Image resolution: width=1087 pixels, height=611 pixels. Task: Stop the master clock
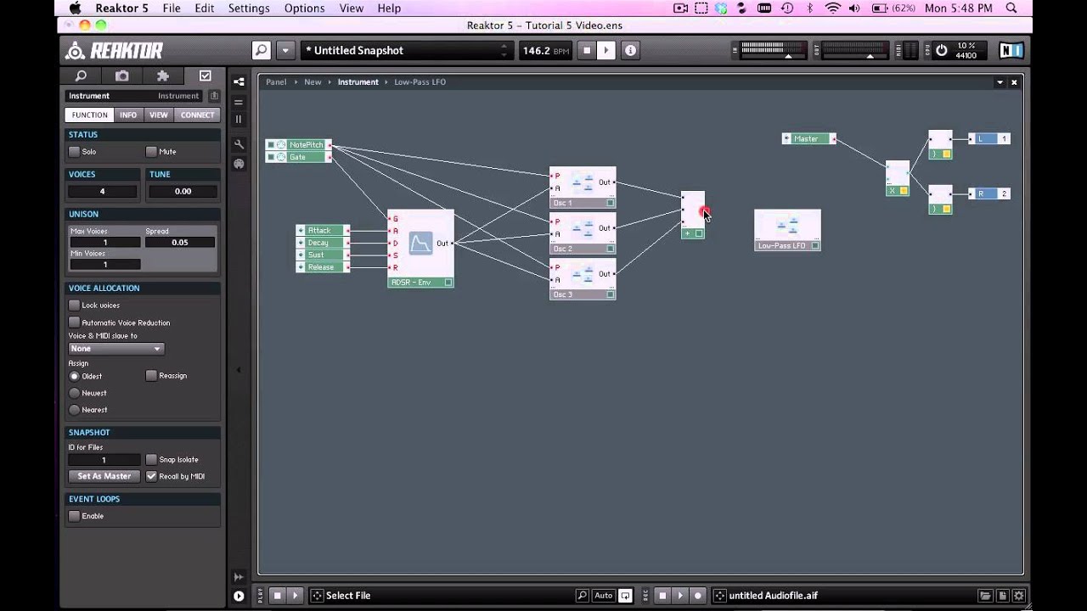tap(586, 50)
